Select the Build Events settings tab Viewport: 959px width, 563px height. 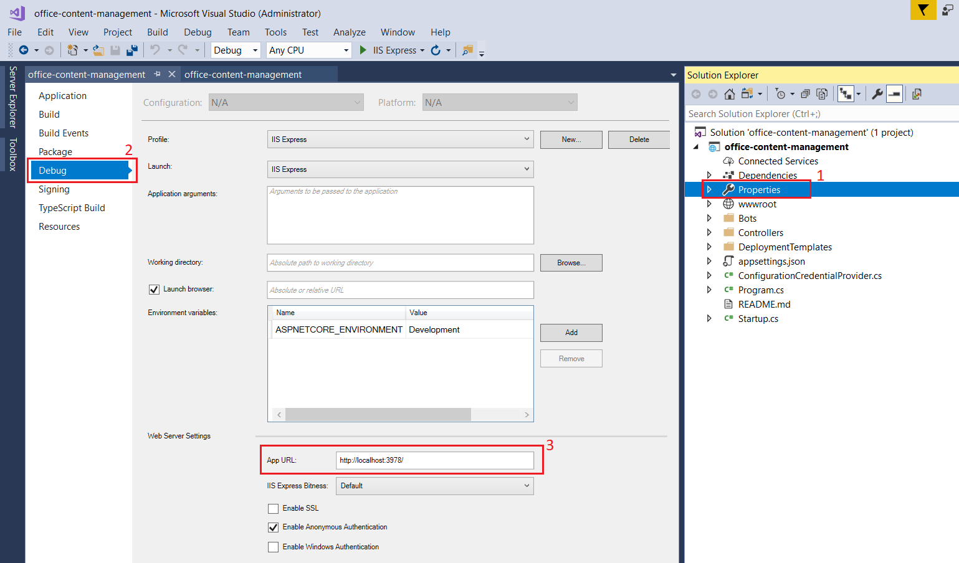point(64,133)
